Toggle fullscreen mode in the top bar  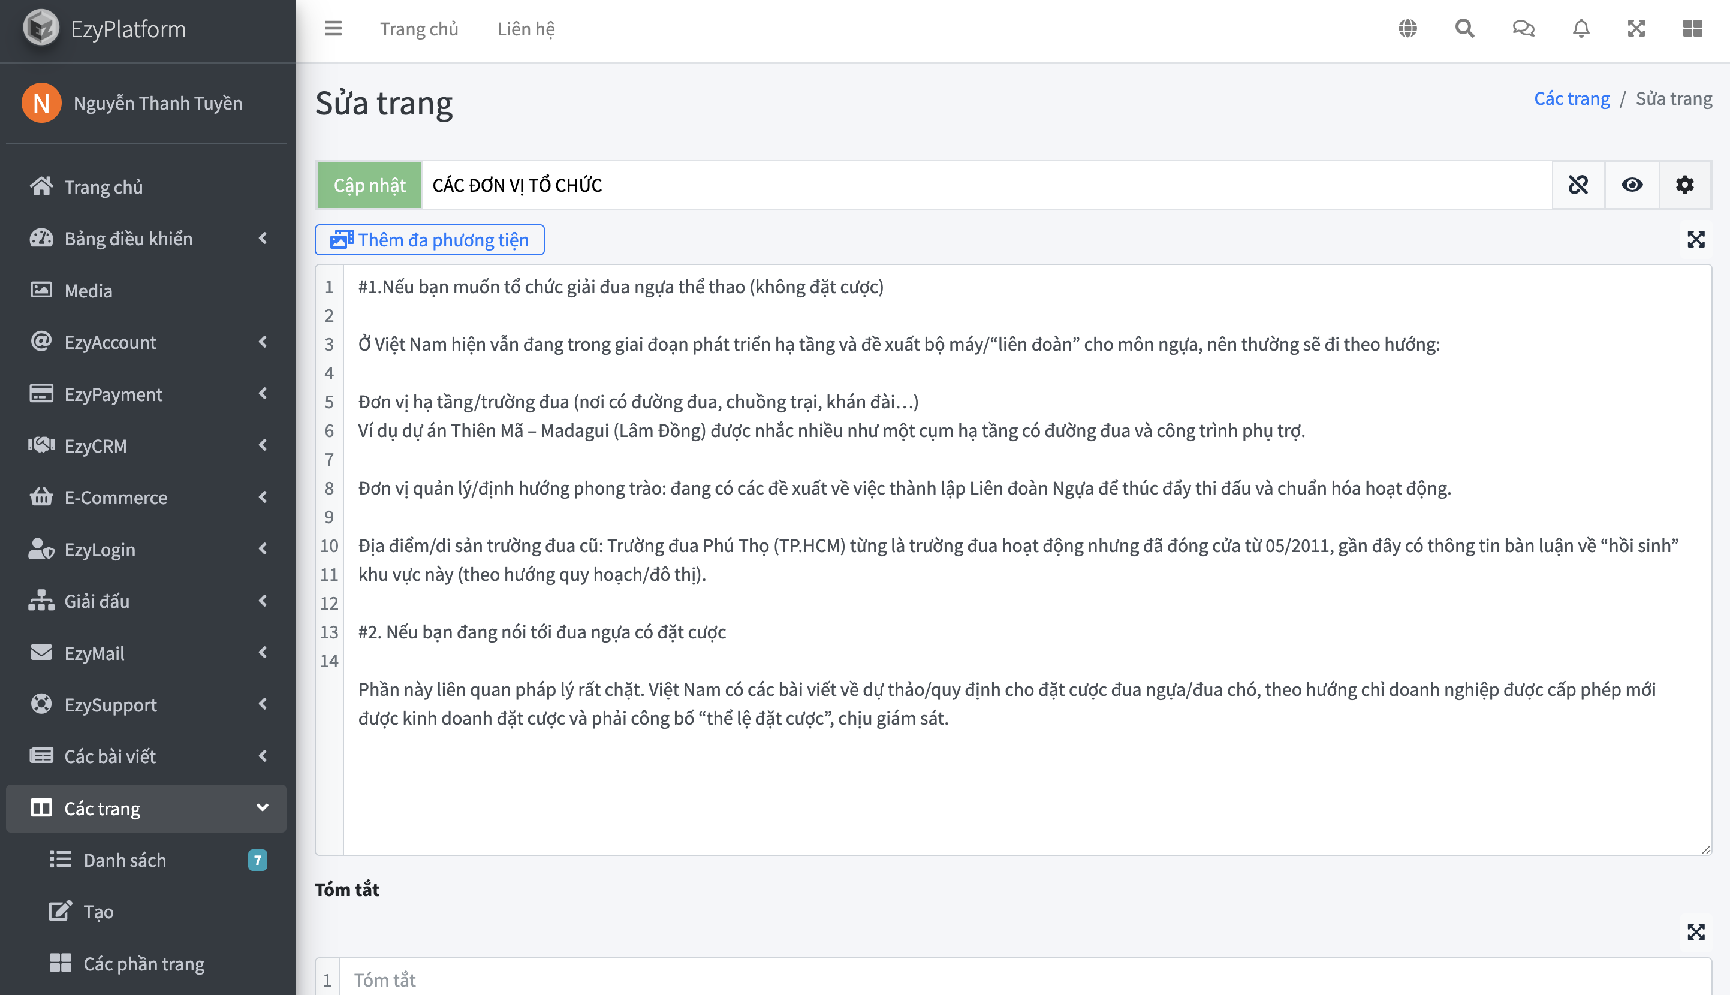tap(1636, 29)
